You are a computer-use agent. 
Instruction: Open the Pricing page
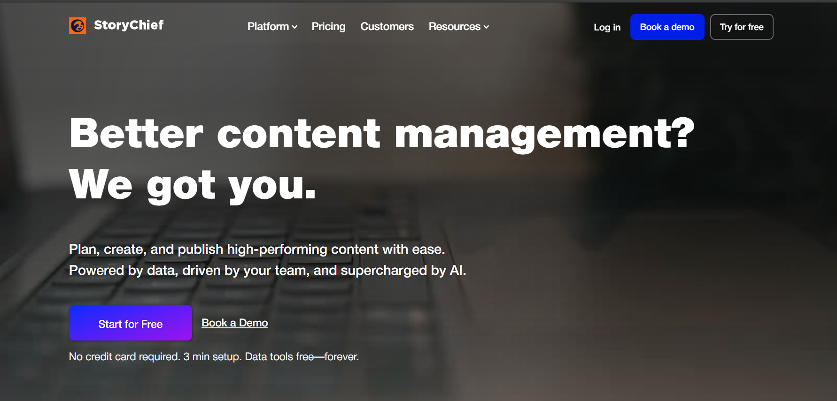tap(328, 27)
